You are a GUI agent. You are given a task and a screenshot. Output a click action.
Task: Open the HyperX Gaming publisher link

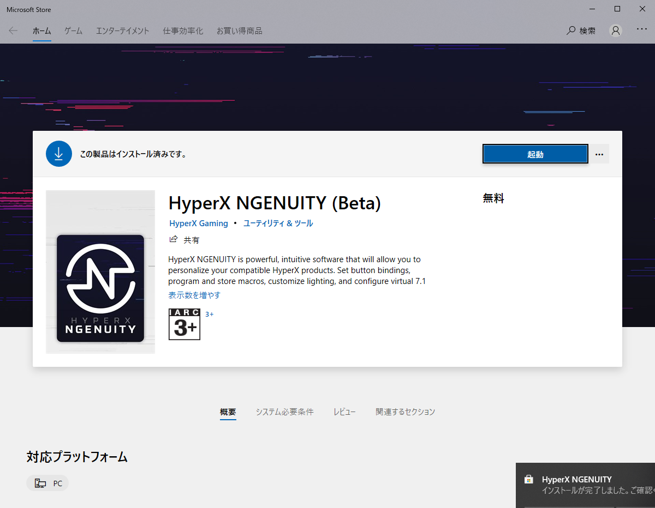199,223
